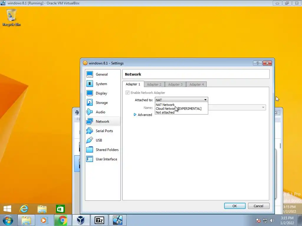Open File Explorer in guest taskbar

[42, 209]
